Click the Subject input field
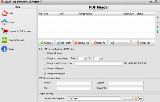The width and height of the screenshot is (160, 102). click(126, 83)
